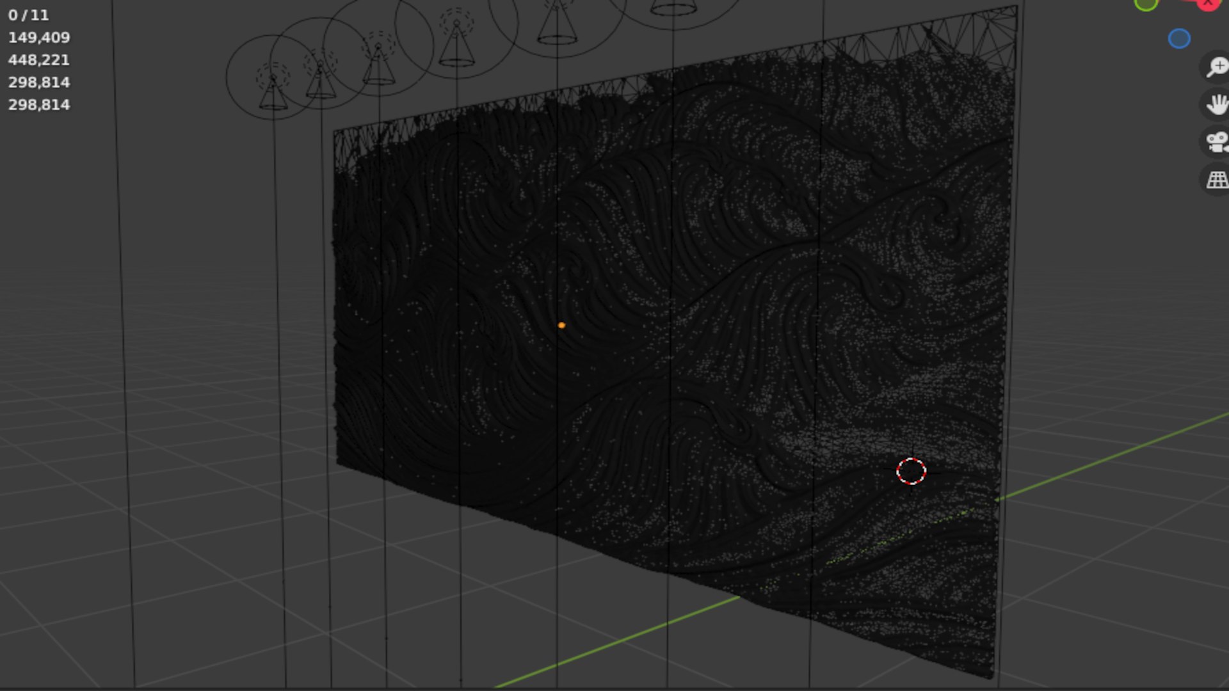Click the red-white 3D cursor
1229x691 pixels.
click(911, 472)
